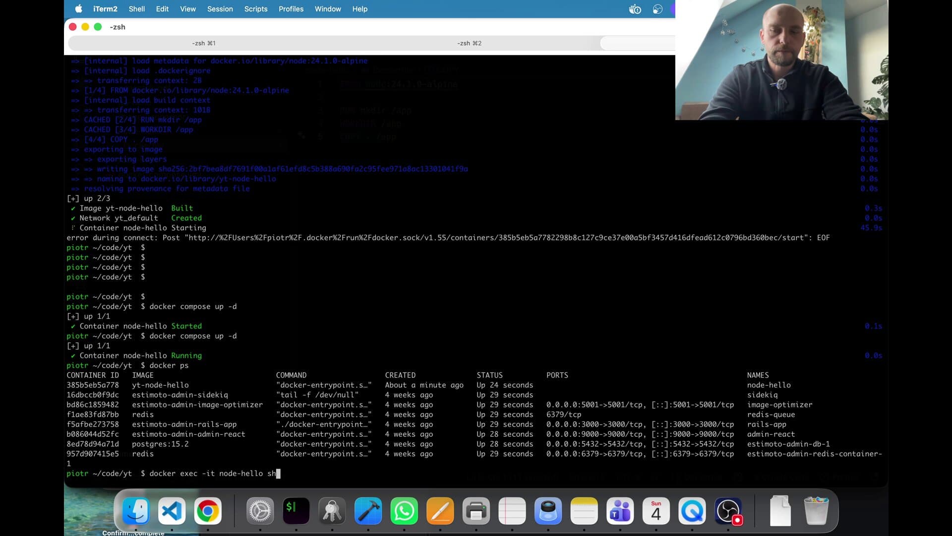Screen dimensions: 952x536
Task: Open the Apple menu
Action: [x=78, y=9]
